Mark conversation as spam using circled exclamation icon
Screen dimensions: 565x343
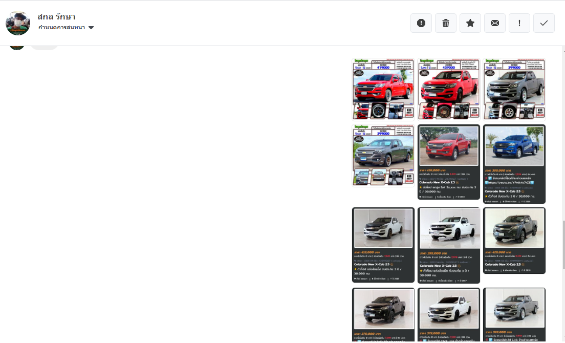coord(421,23)
